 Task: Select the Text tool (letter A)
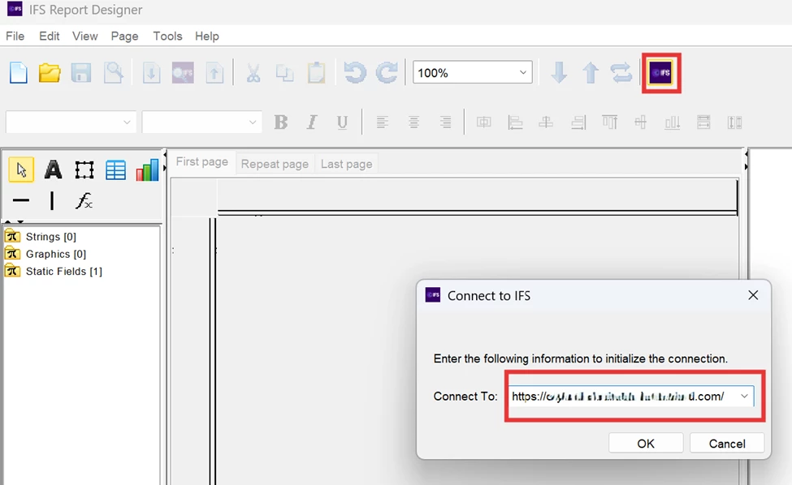[x=53, y=170]
